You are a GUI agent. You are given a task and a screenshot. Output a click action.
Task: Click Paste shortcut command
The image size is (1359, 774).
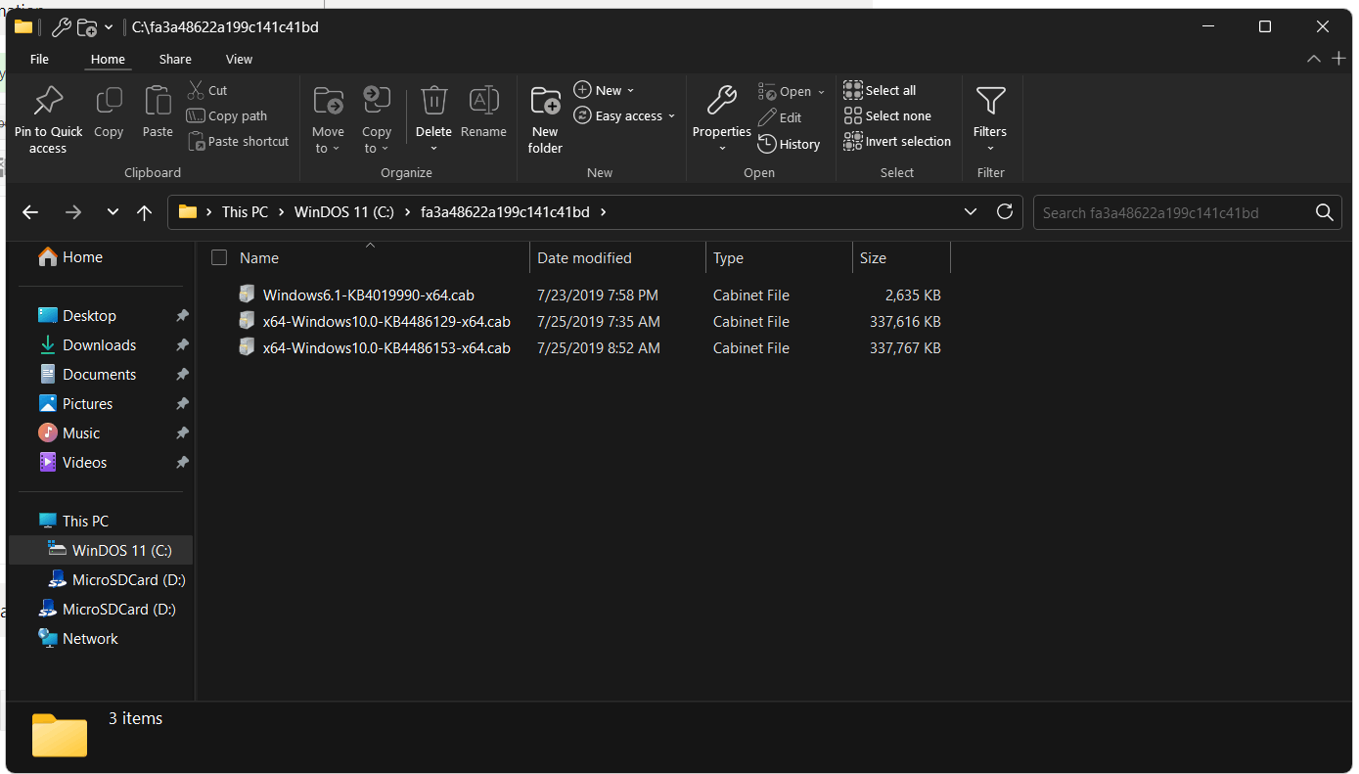[x=238, y=141]
